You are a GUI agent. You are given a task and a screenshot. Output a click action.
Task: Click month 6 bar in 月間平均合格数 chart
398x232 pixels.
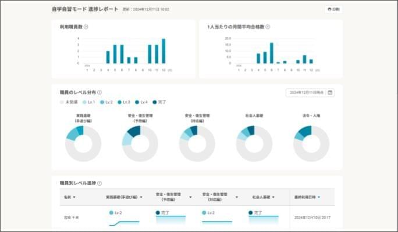coord(272,53)
